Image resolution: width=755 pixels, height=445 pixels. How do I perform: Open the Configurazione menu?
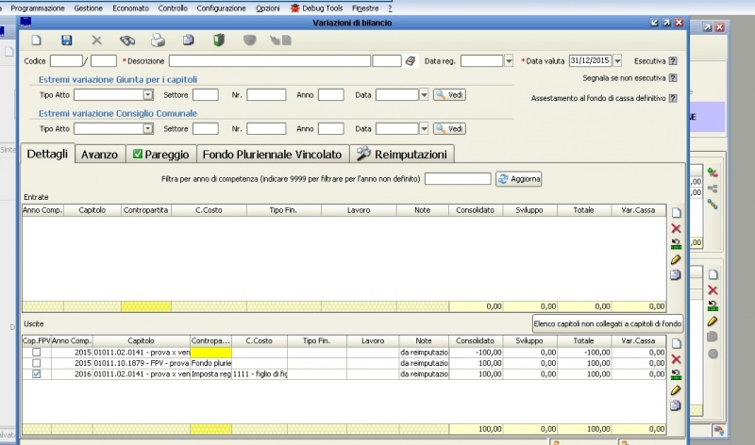(221, 7)
